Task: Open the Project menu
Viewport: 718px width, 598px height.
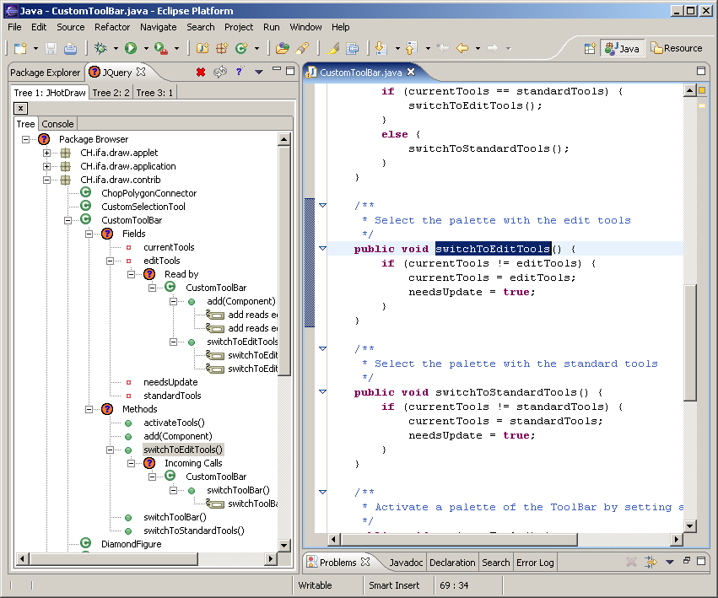Action: point(239,27)
